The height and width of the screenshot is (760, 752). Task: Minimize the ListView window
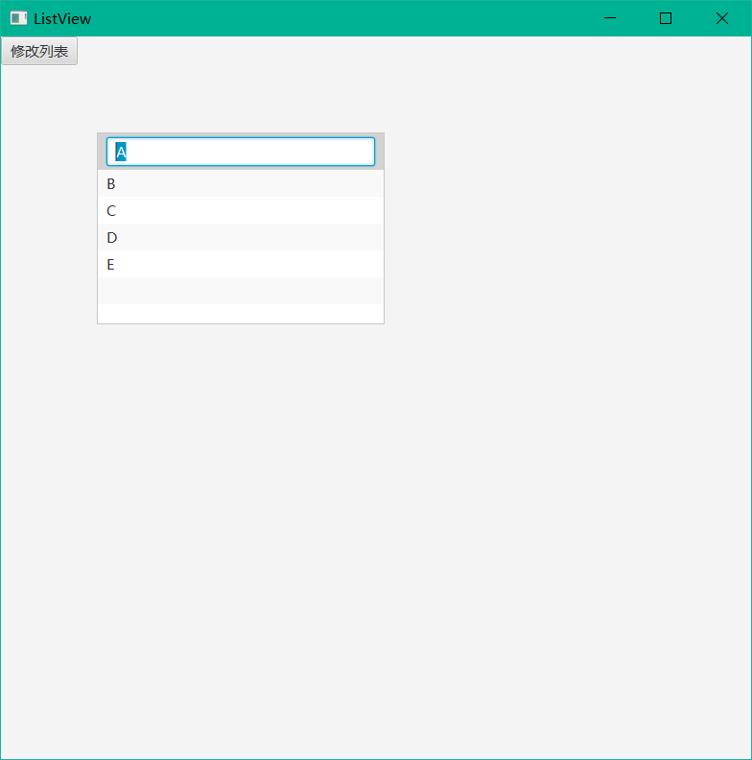point(610,18)
